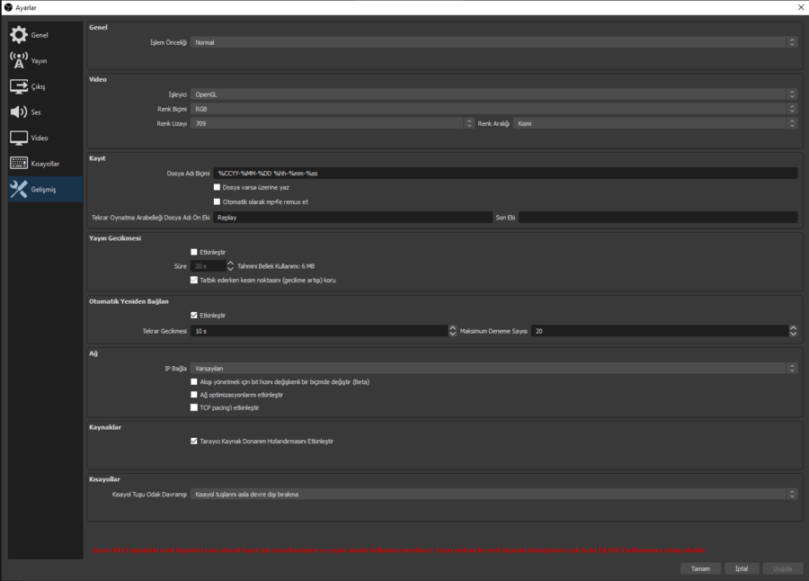
Task: Click the red Uyarı warning text
Action: pyautogui.click(x=399, y=550)
